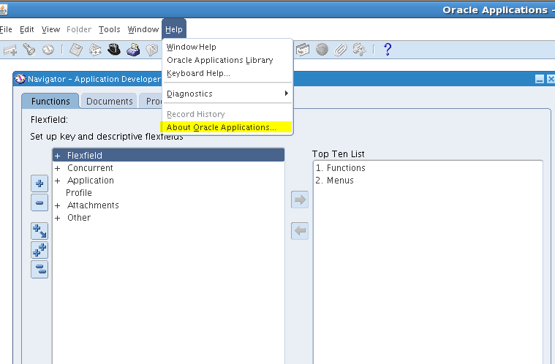Open the File menu
This screenshot has height=364, width=555.
(x=6, y=29)
